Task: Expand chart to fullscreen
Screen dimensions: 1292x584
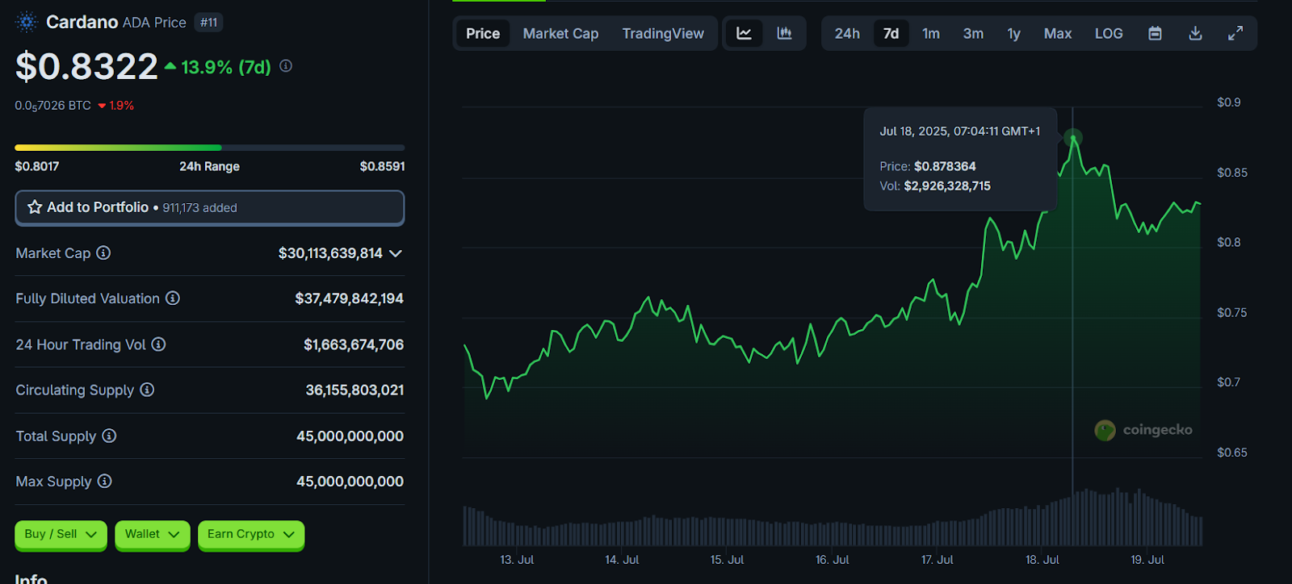Action: click(x=1235, y=33)
